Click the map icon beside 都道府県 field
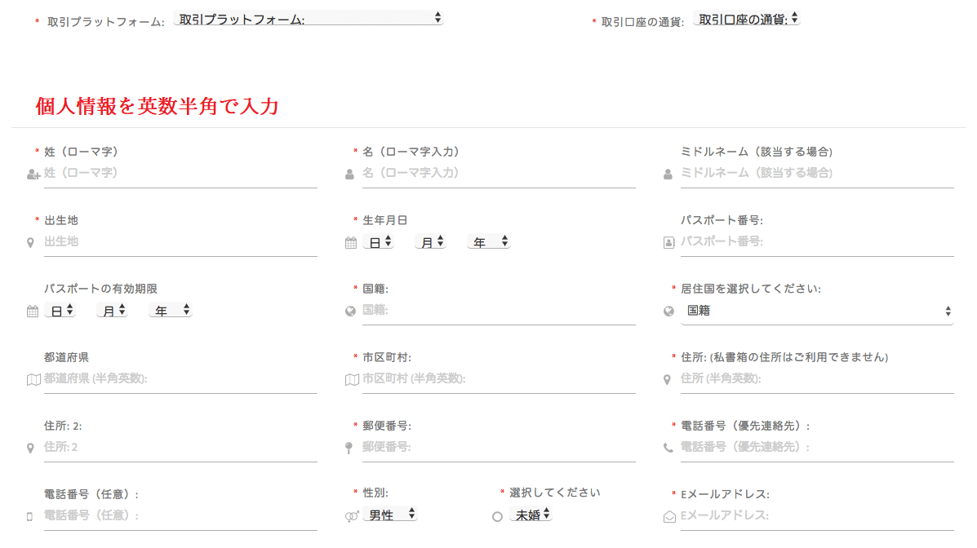Viewport: 977px width, 548px height. [x=33, y=379]
